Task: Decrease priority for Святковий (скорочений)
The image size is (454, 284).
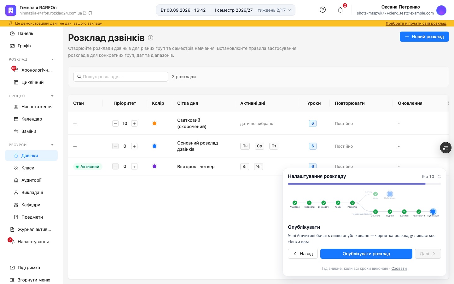Action: (x=115, y=124)
